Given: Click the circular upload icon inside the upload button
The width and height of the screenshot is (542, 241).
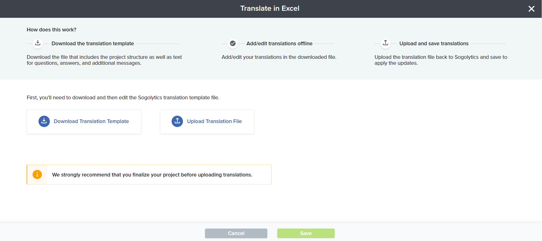Looking at the screenshot, I should coord(177,121).
